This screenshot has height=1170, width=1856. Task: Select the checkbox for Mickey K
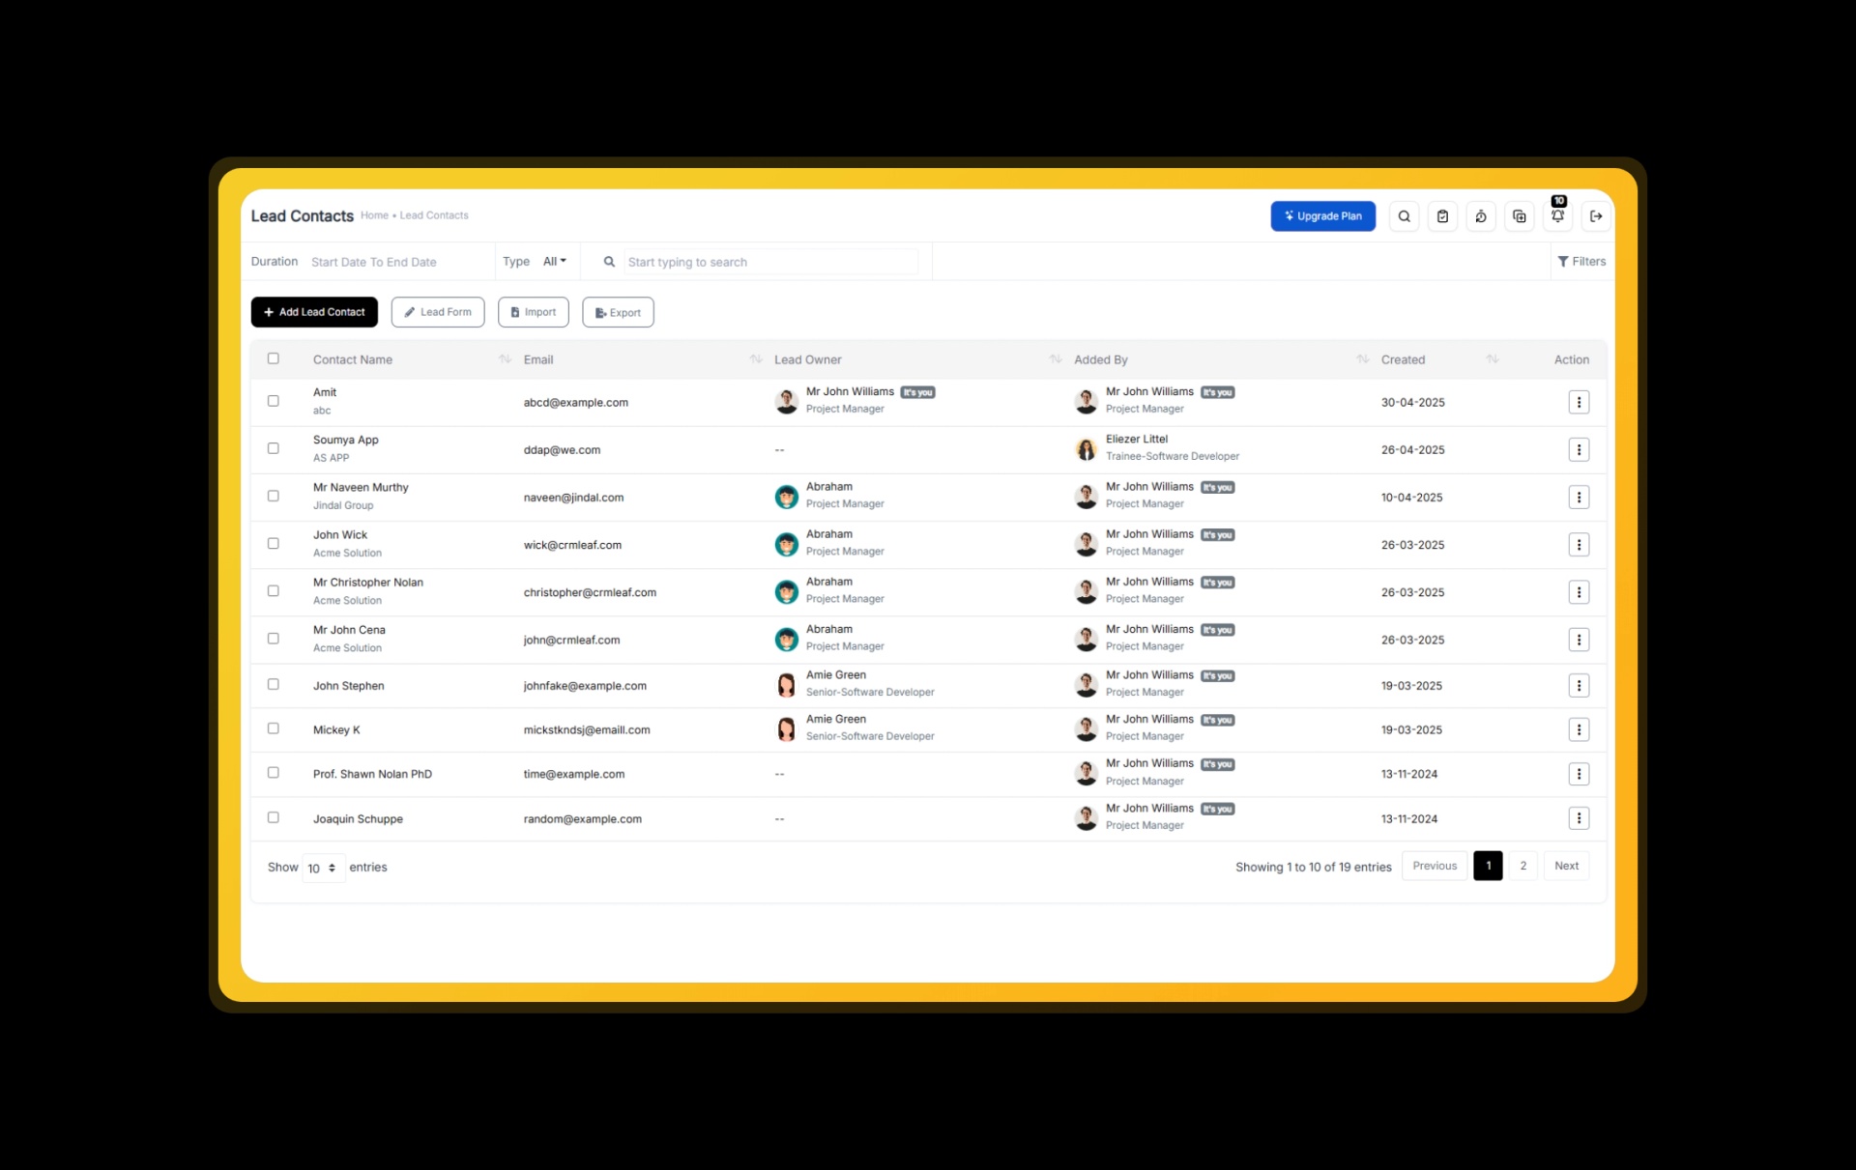pyautogui.click(x=274, y=728)
